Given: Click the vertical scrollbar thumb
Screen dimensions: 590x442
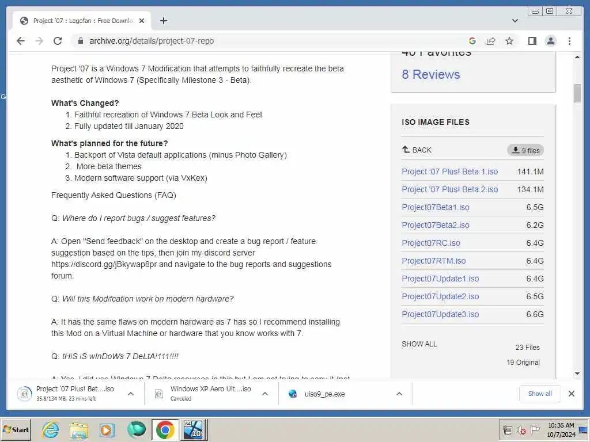Looking at the screenshot, I should (x=577, y=93).
